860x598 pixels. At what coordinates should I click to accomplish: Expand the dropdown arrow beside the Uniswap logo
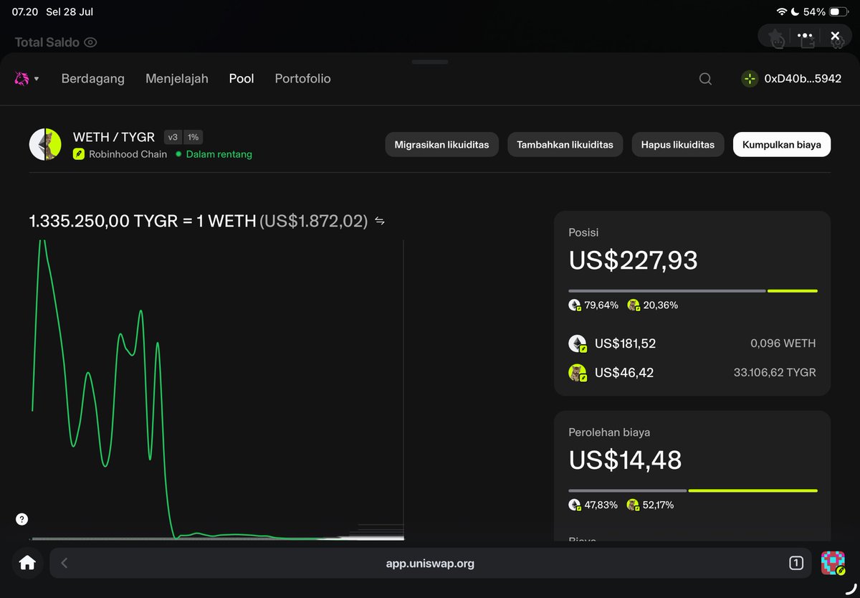(x=37, y=79)
